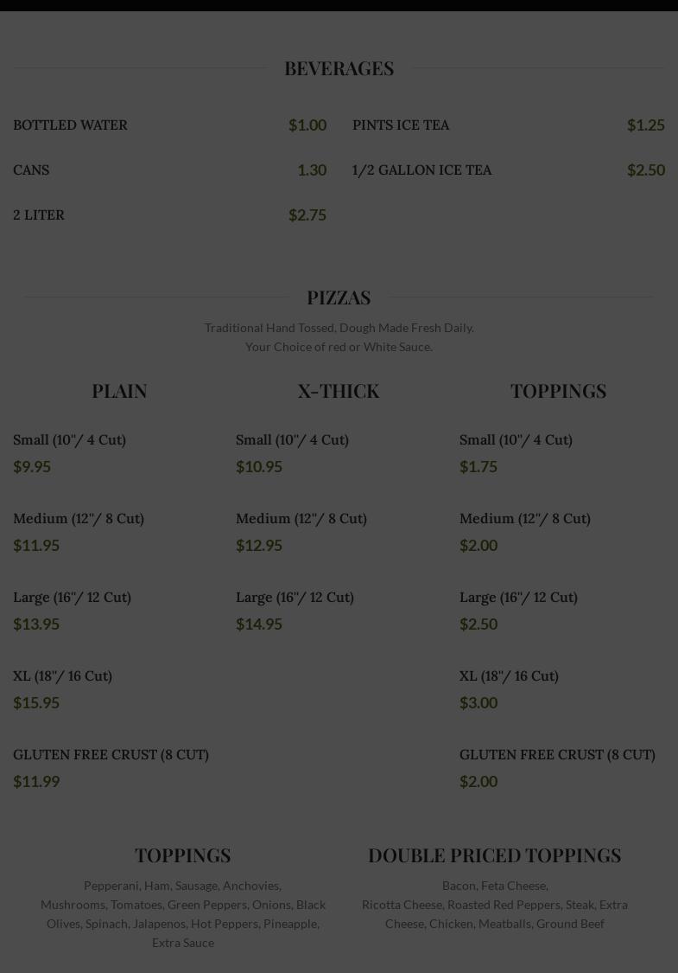Click the $11.95 medium plain pizza price
Viewport: 678px width, 973px height.
coord(36,545)
